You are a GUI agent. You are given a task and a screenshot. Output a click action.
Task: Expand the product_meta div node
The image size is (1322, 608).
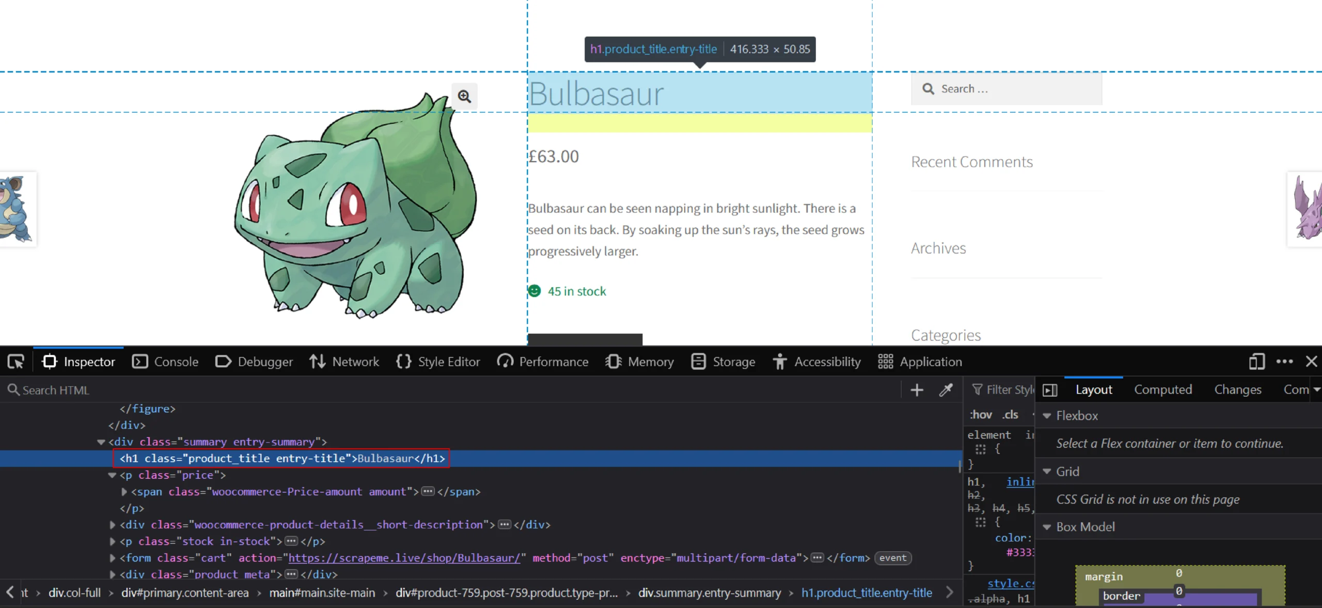pyautogui.click(x=113, y=574)
